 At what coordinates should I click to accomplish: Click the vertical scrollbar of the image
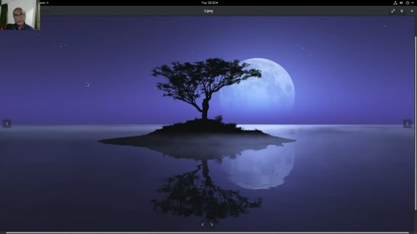[x=416, y=123]
